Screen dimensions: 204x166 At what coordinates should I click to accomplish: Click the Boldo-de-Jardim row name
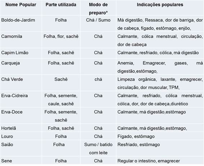(18, 20)
